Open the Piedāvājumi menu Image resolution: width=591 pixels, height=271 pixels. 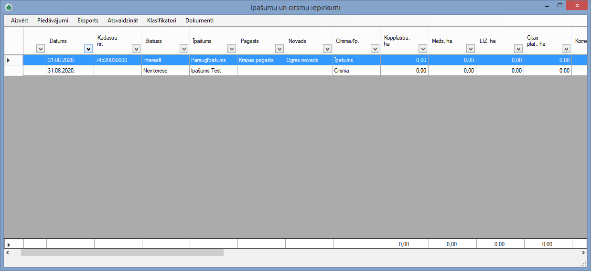pyautogui.click(x=53, y=21)
